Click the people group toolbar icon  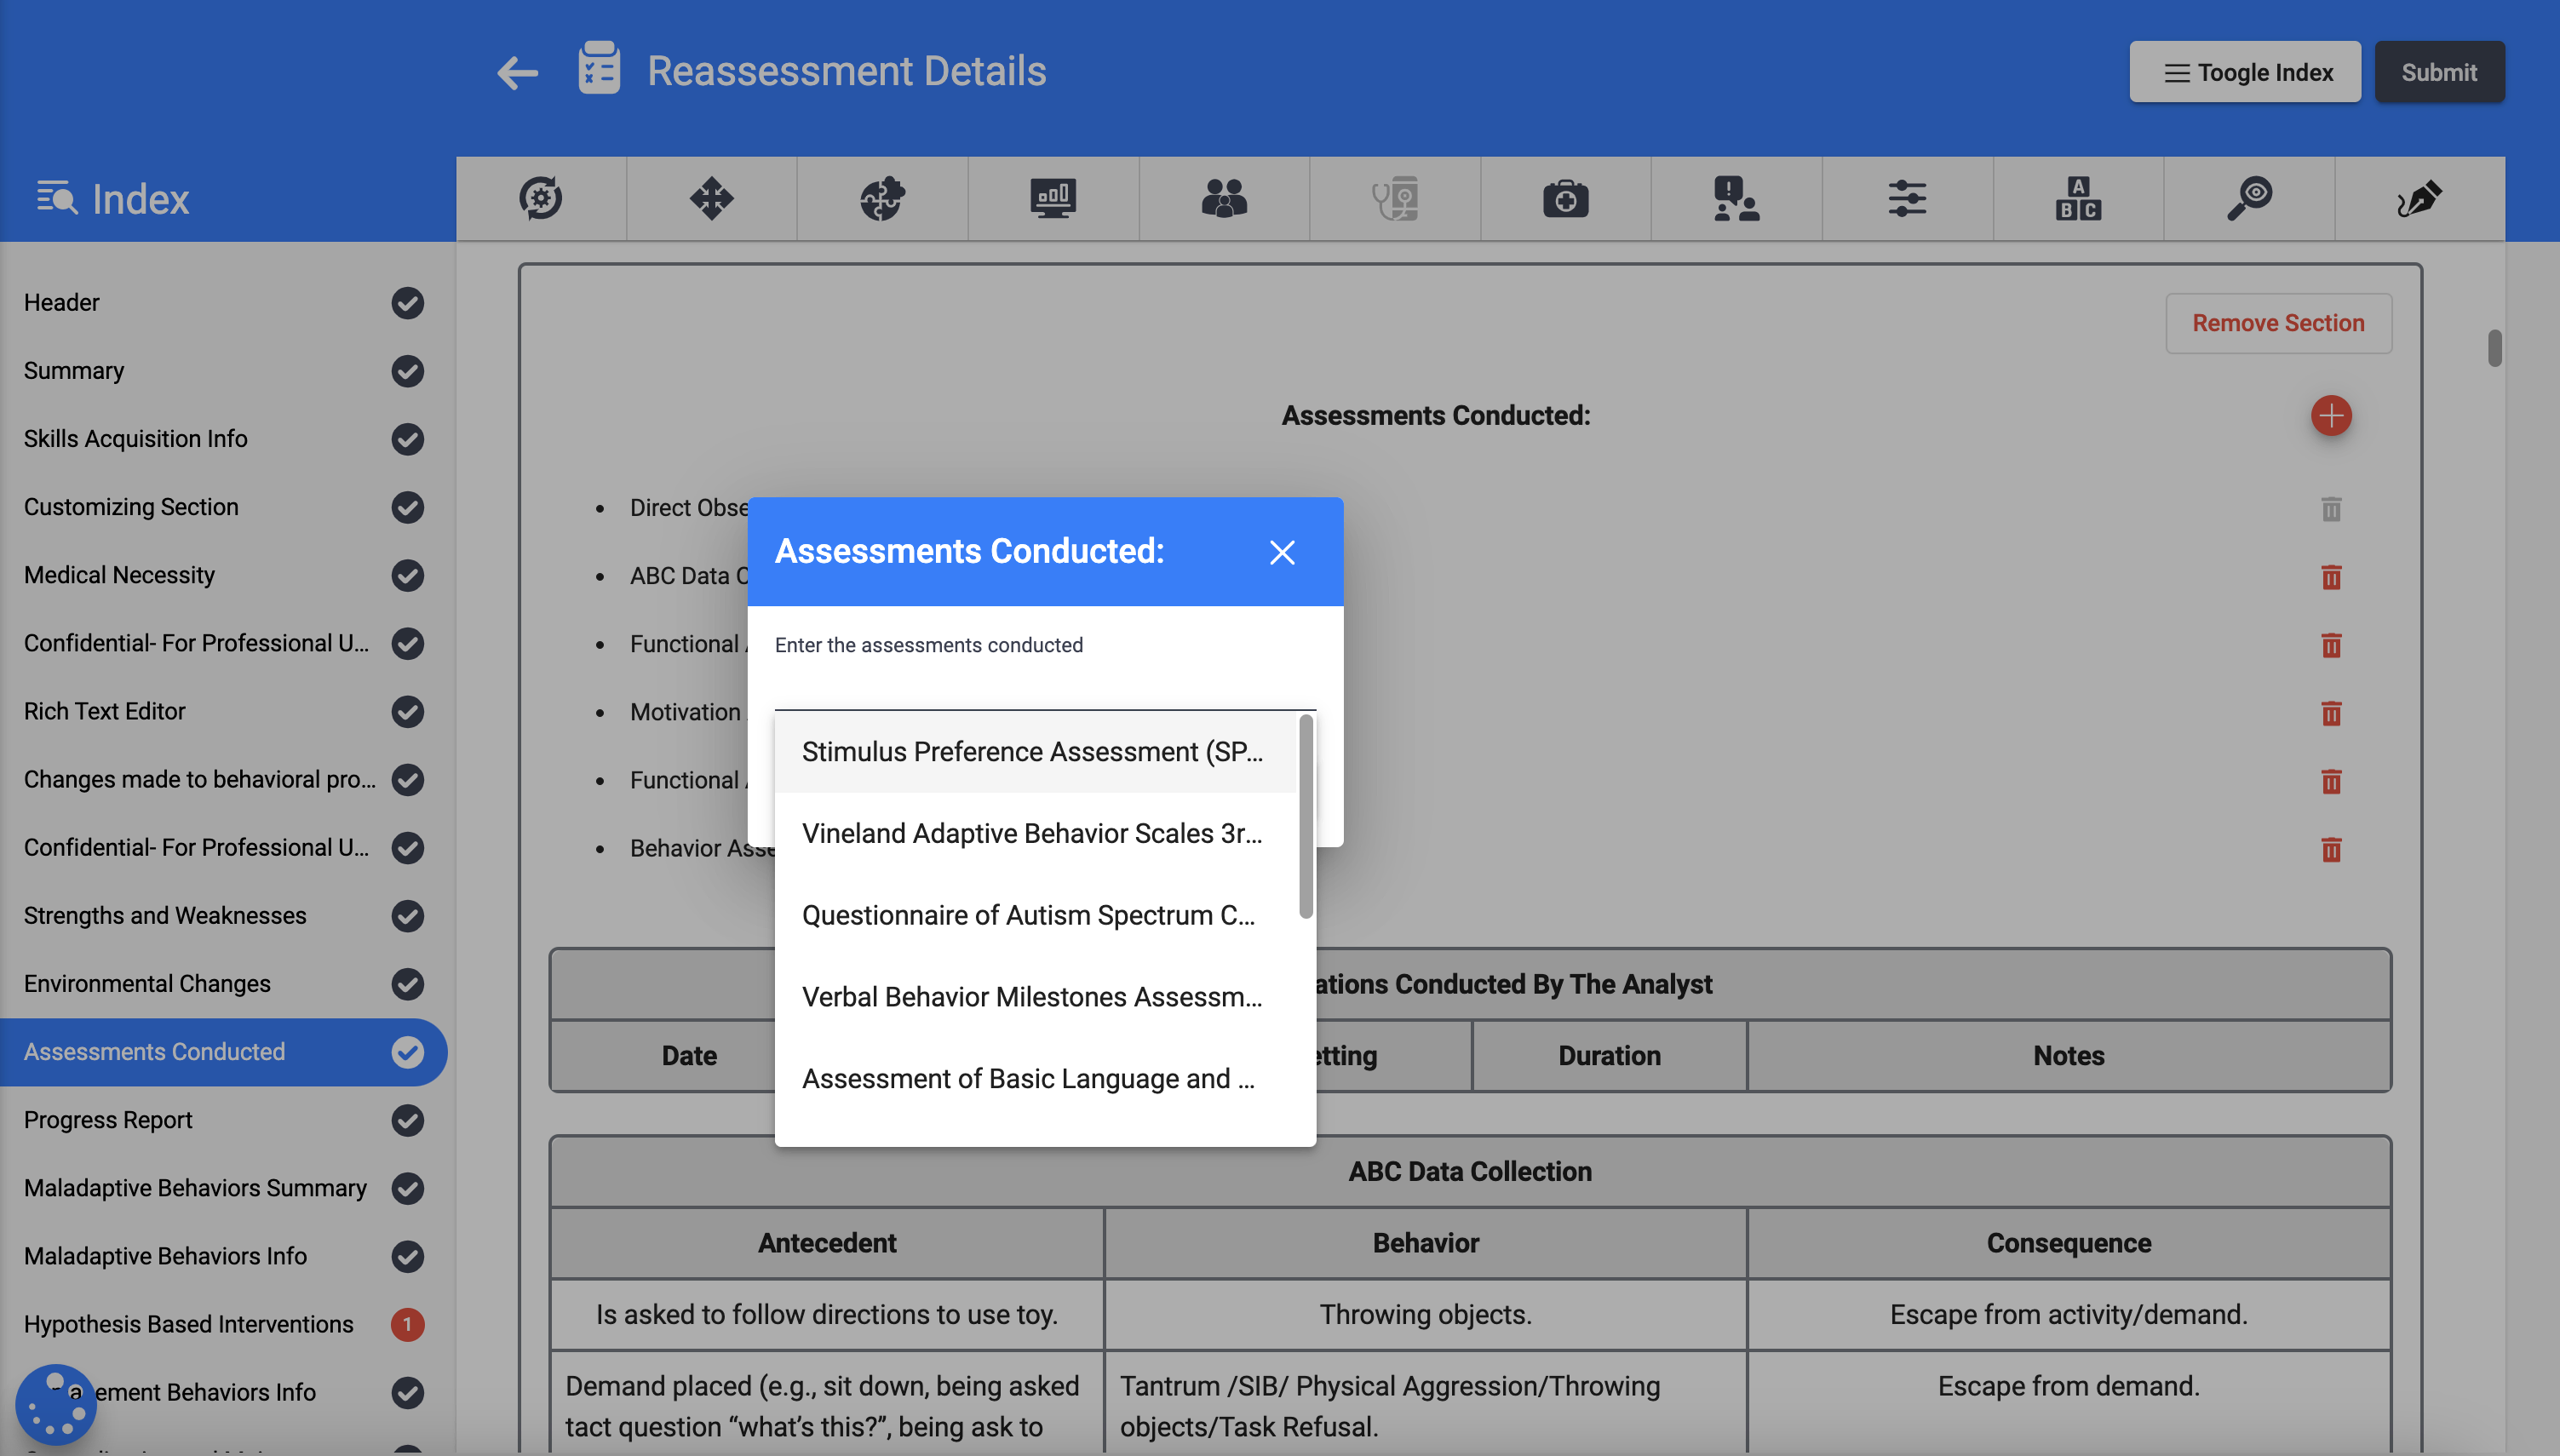coord(1224,198)
